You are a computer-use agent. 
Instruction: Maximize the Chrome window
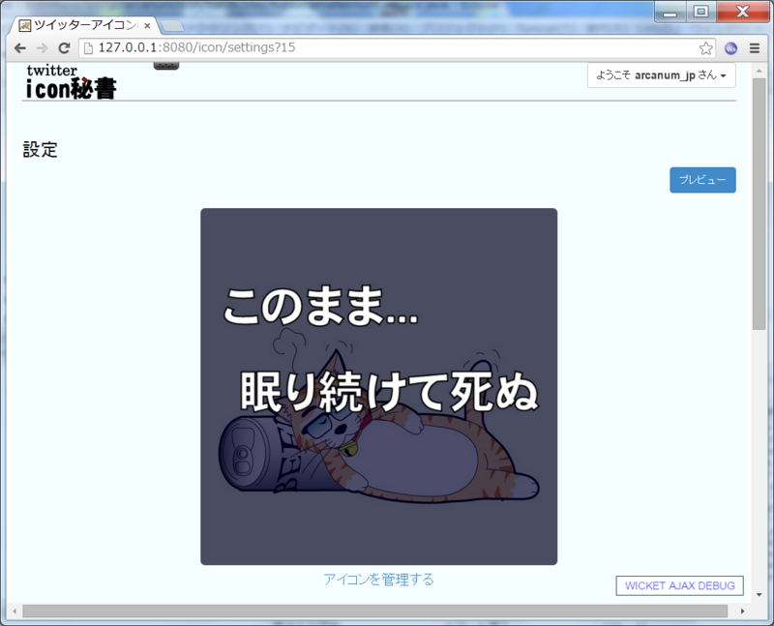pyautogui.click(x=700, y=12)
